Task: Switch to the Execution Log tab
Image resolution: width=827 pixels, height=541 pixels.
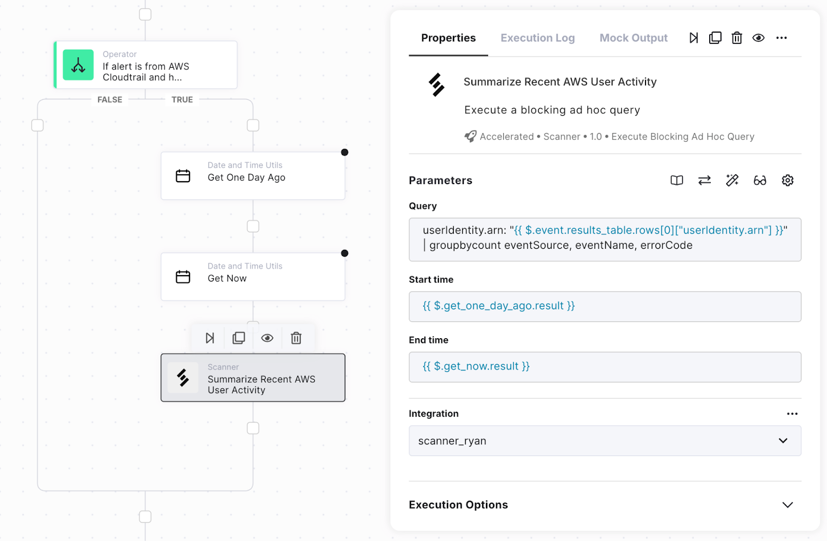Action: point(538,38)
